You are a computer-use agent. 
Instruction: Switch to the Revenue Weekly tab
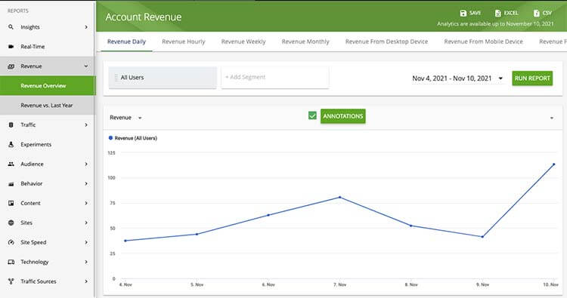[243, 41]
